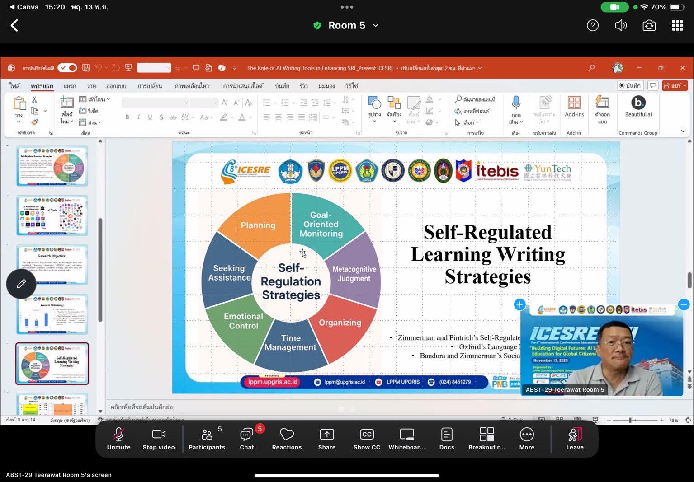This screenshot has height=482, width=694.
Task: Open the Chat with 5 unread messages
Action: point(247,439)
